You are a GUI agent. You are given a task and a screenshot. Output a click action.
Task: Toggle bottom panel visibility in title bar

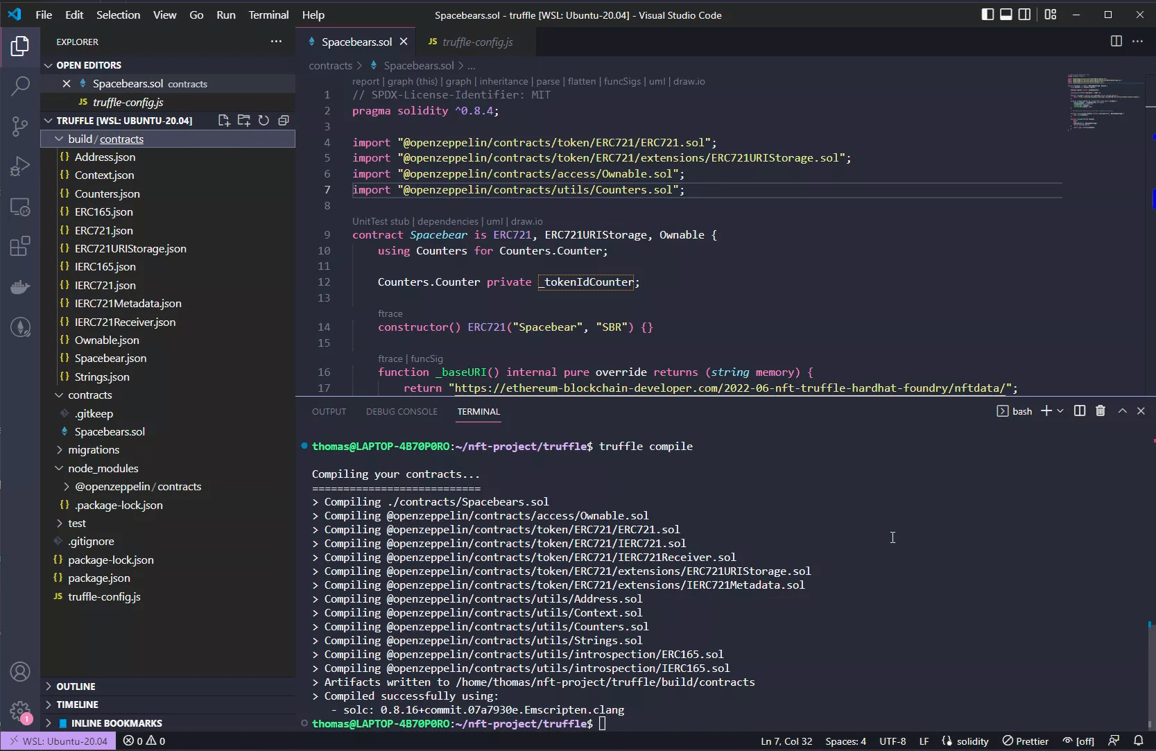click(1006, 15)
